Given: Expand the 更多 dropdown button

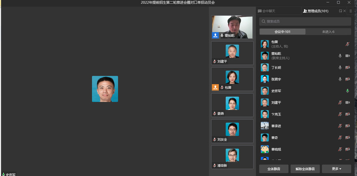Looking at the screenshot, I should (336, 169).
